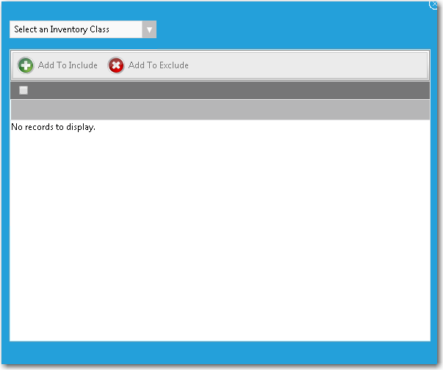The width and height of the screenshot is (443, 370).
Task: Click the 'Select an Inventory Class' combo box text
Action: [x=62, y=29]
